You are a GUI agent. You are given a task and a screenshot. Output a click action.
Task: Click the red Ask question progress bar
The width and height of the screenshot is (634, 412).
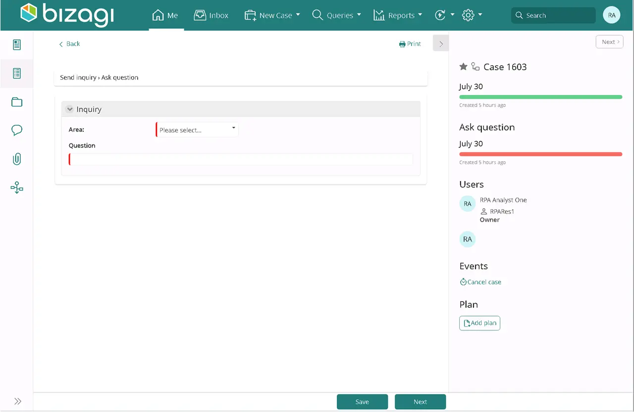click(x=541, y=154)
